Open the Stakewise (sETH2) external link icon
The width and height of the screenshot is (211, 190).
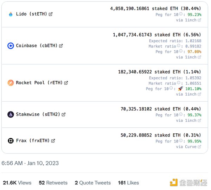point(64,114)
